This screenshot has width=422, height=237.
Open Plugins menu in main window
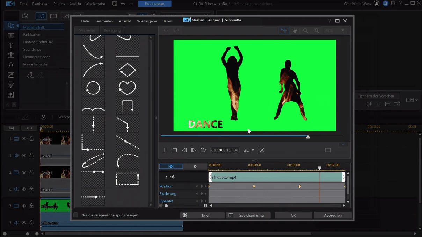click(x=59, y=4)
